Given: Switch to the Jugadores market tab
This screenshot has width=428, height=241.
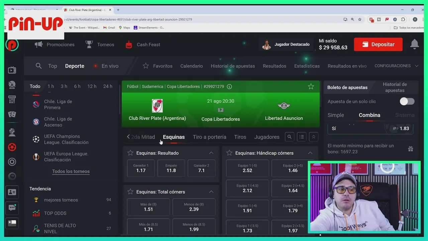Looking at the screenshot, I should click(267, 137).
